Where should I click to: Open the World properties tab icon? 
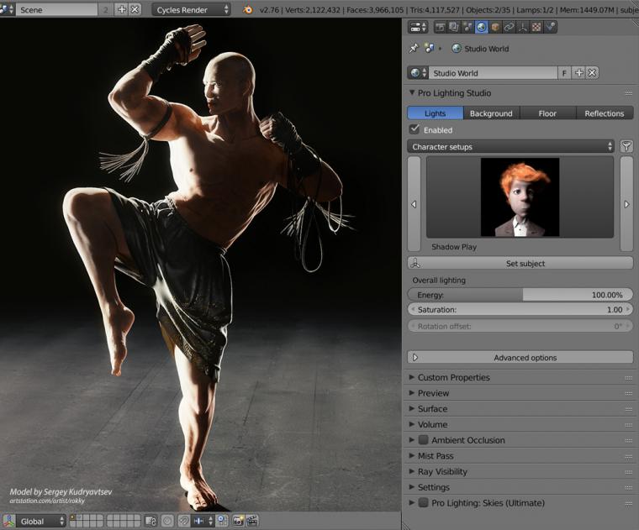coord(482,28)
